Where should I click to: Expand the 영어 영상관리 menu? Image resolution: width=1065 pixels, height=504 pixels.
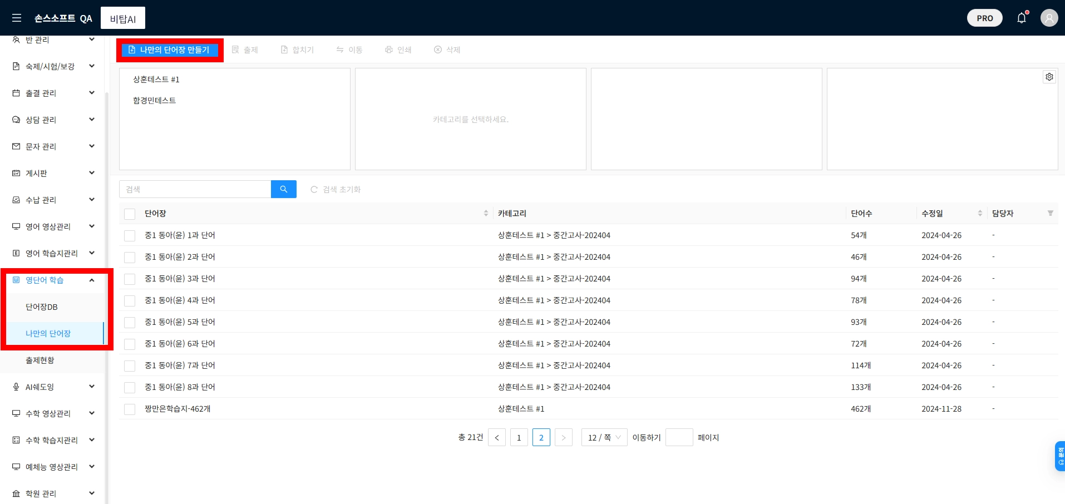[x=53, y=226]
